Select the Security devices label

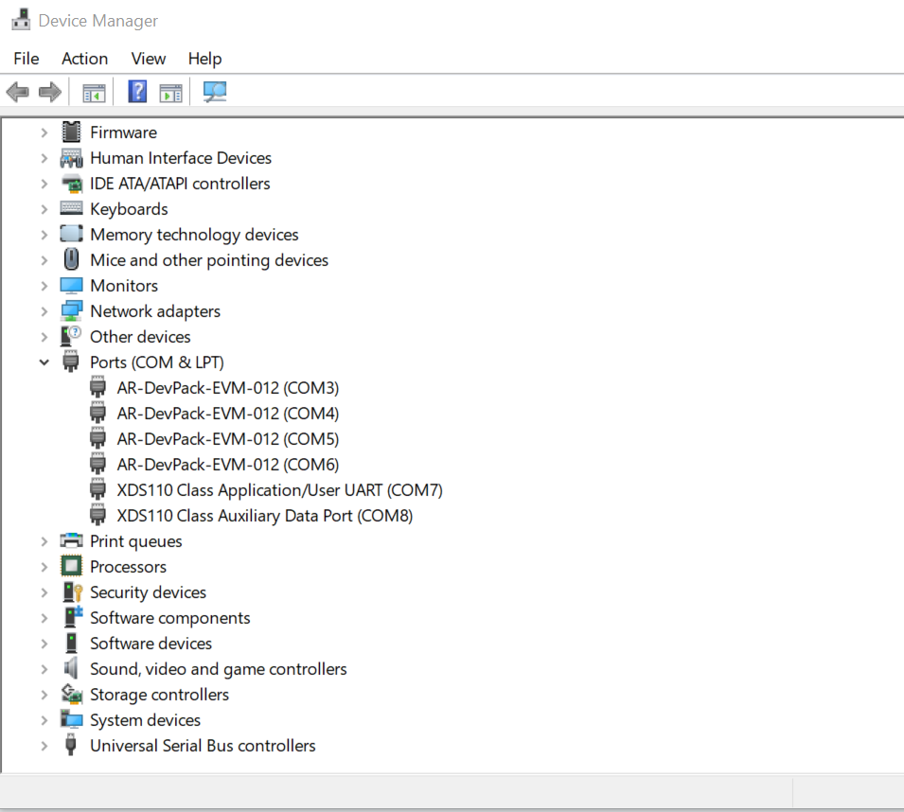[x=149, y=592]
